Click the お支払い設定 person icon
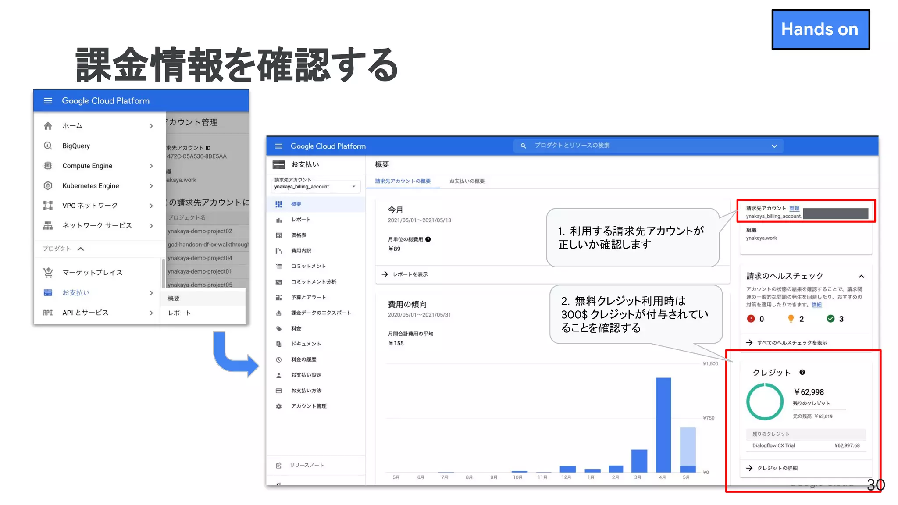Viewport: 898px width, 505px height. (278, 375)
